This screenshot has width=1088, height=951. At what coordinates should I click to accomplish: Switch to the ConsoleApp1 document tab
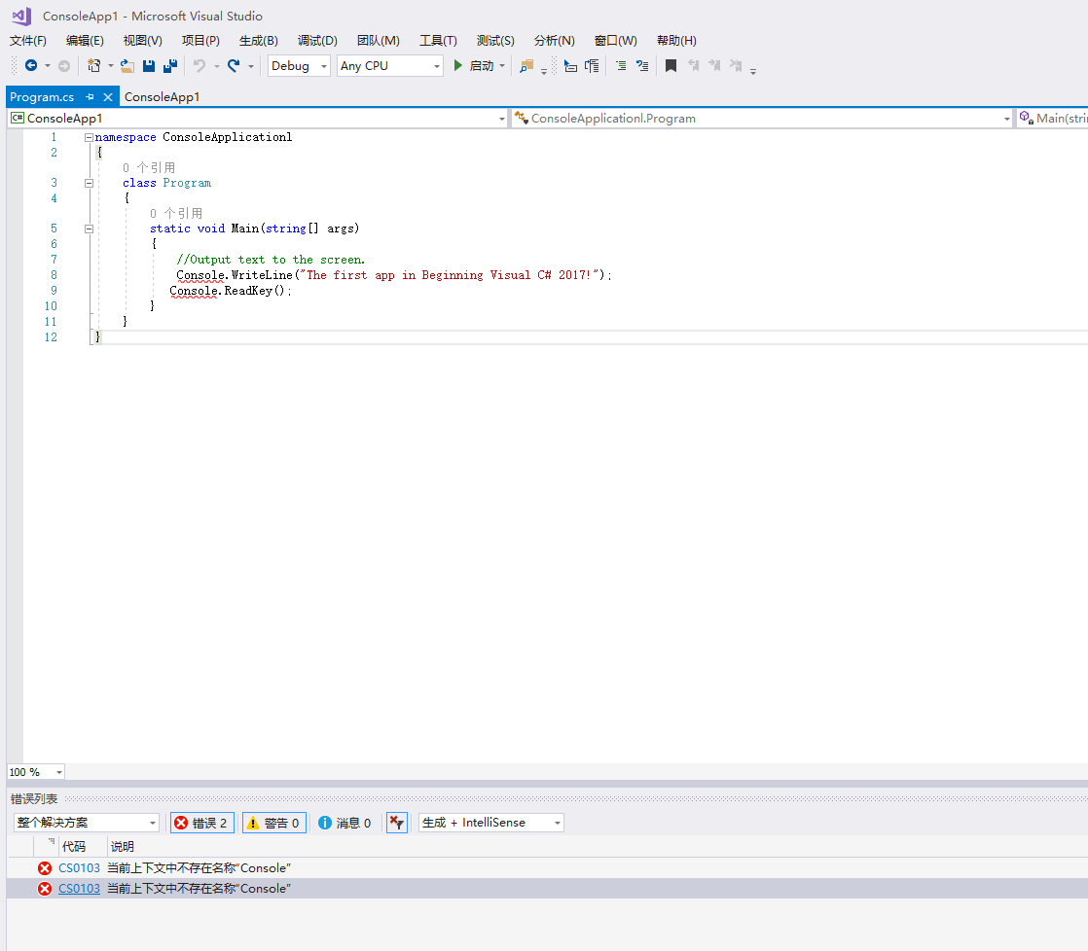(163, 97)
